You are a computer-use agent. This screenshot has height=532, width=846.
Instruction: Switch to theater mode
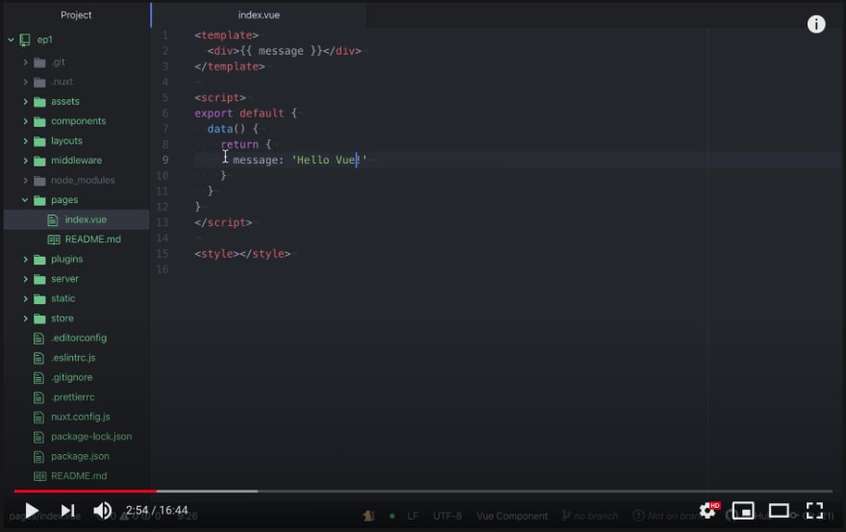779,511
